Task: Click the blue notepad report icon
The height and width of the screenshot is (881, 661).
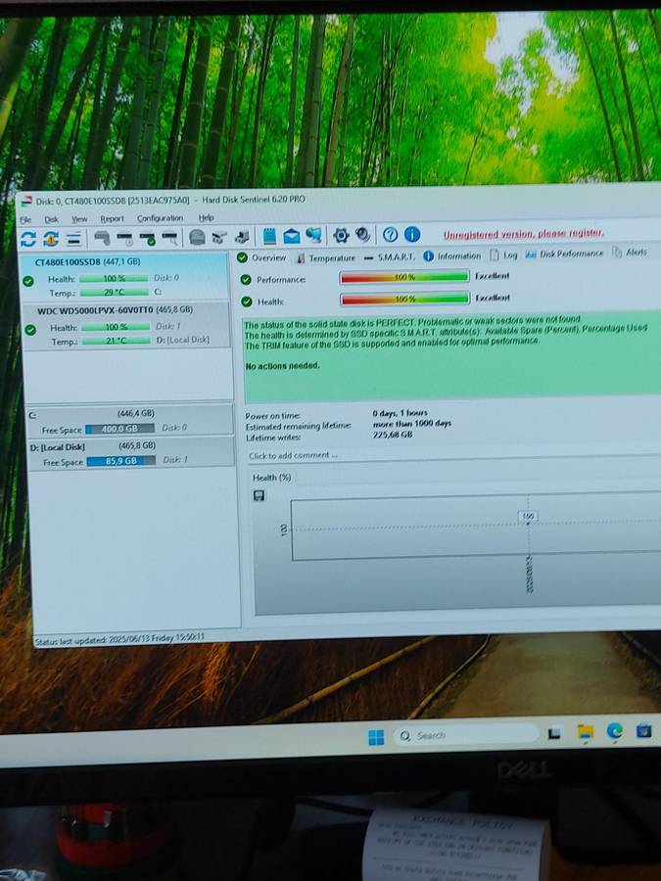Action: tap(269, 237)
